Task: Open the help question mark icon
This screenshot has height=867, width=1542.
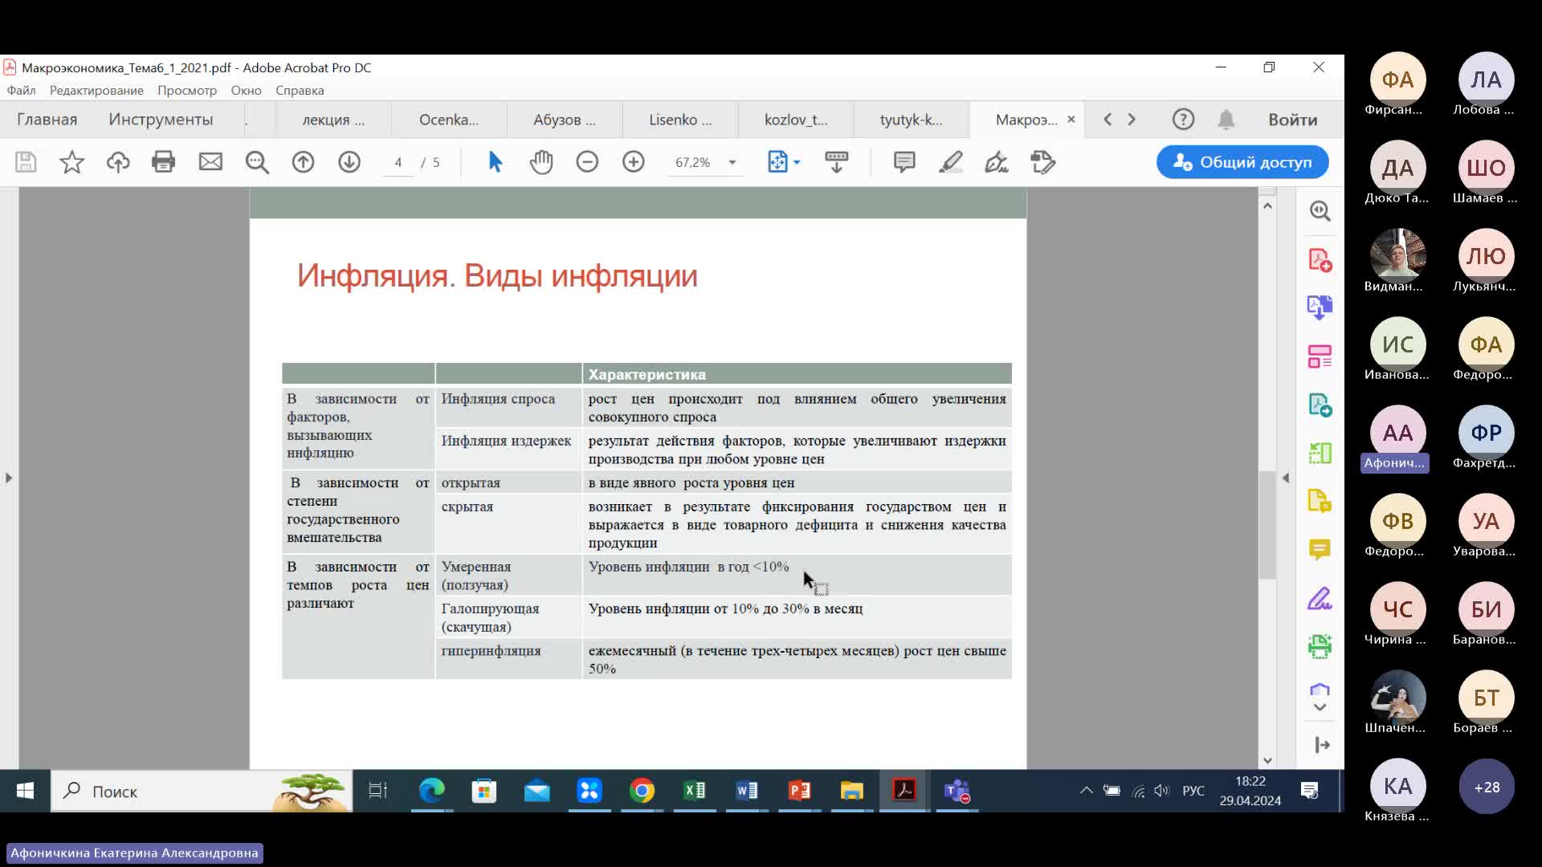Action: pos(1183,120)
